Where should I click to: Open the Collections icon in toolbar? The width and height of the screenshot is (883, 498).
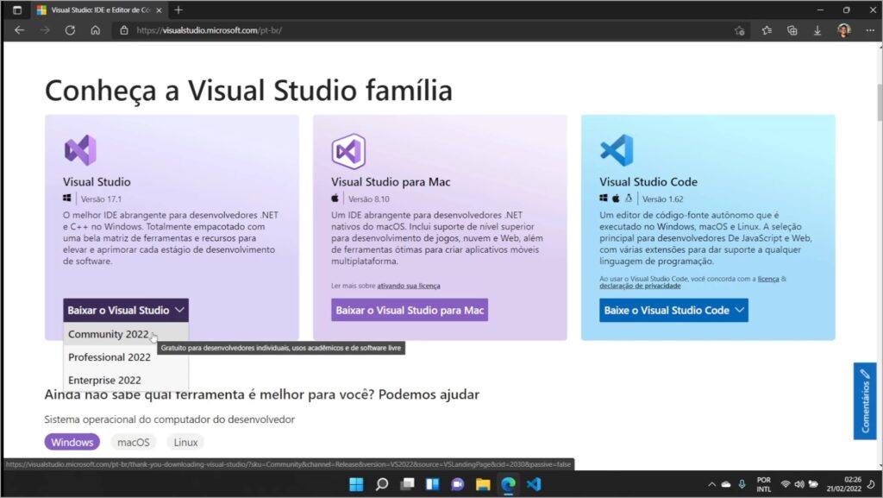coord(792,30)
